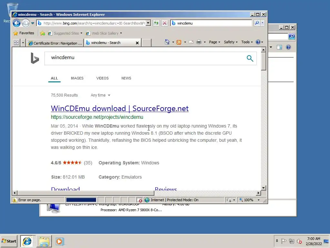Click the Print icon in command bar
The width and height of the screenshot is (330, 248).
pos(199,42)
